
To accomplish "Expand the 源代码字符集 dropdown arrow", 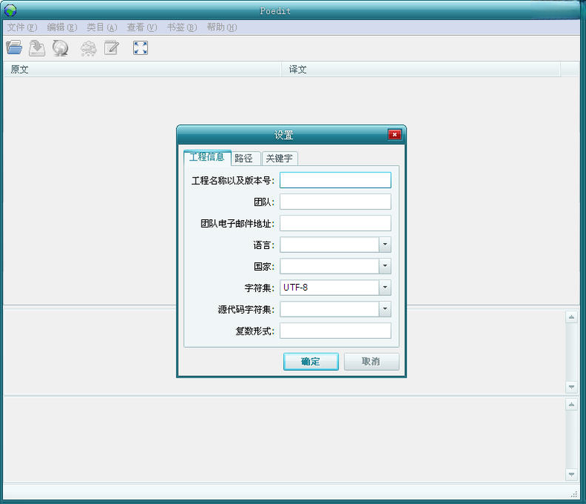I will coord(385,309).
